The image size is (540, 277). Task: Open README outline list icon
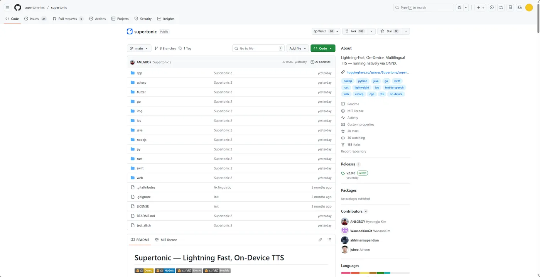(329, 240)
